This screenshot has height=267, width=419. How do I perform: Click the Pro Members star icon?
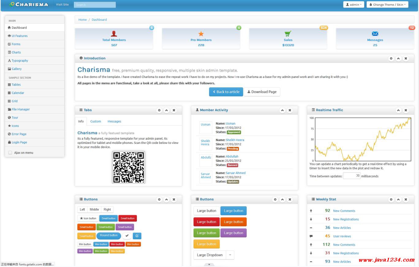click(x=201, y=34)
